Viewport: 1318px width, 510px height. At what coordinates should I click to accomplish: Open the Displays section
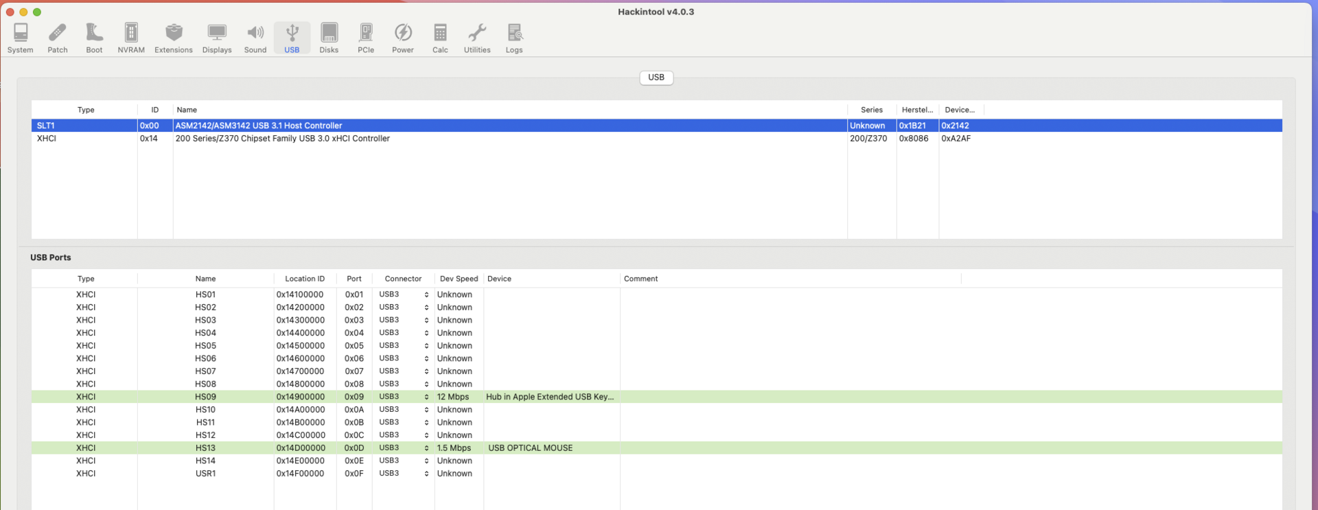217,38
